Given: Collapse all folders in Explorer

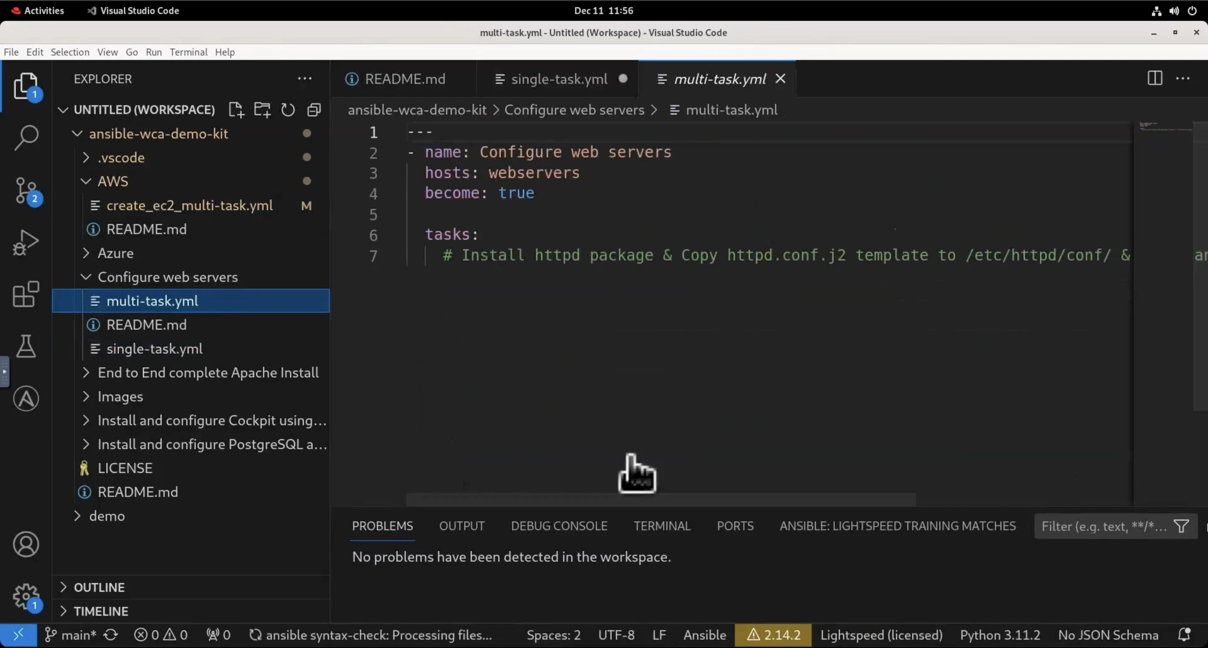Looking at the screenshot, I should coord(314,110).
